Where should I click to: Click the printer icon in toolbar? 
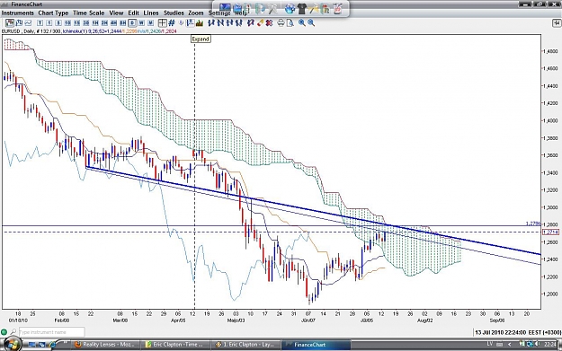(x=281, y=23)
